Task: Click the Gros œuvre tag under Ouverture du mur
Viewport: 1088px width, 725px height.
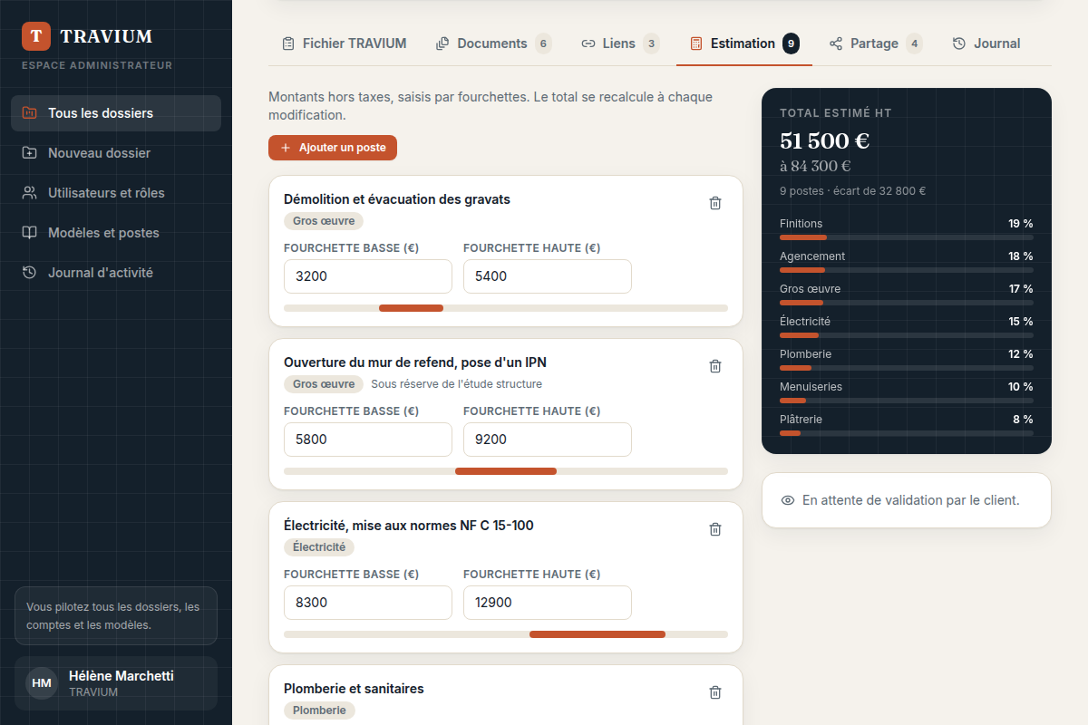Action: coord(324,384)
